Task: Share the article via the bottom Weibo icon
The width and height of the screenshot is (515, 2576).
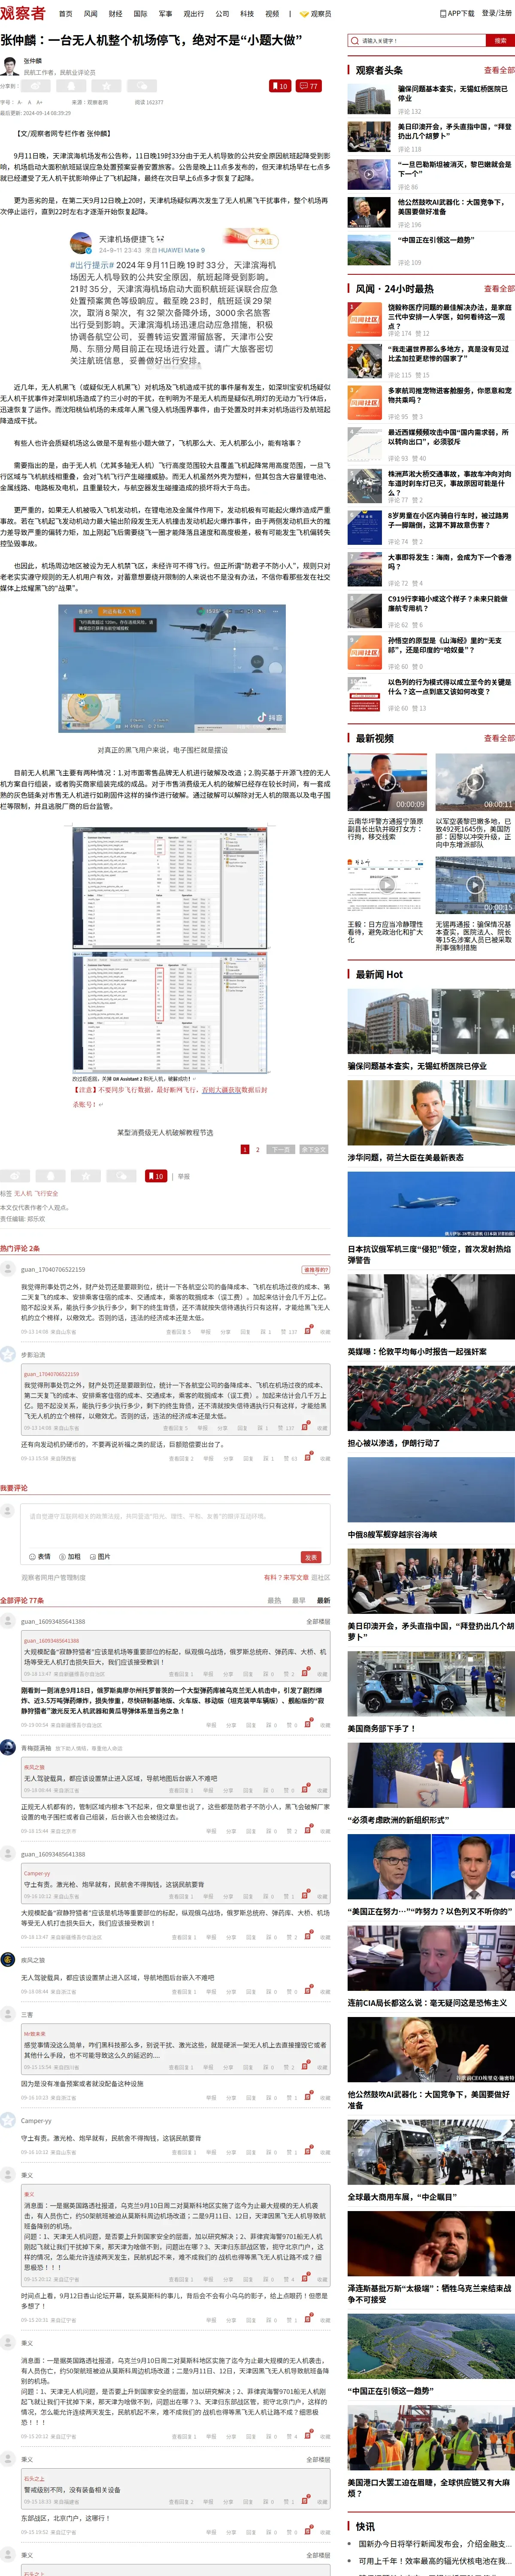Action: coord(14,1176)
